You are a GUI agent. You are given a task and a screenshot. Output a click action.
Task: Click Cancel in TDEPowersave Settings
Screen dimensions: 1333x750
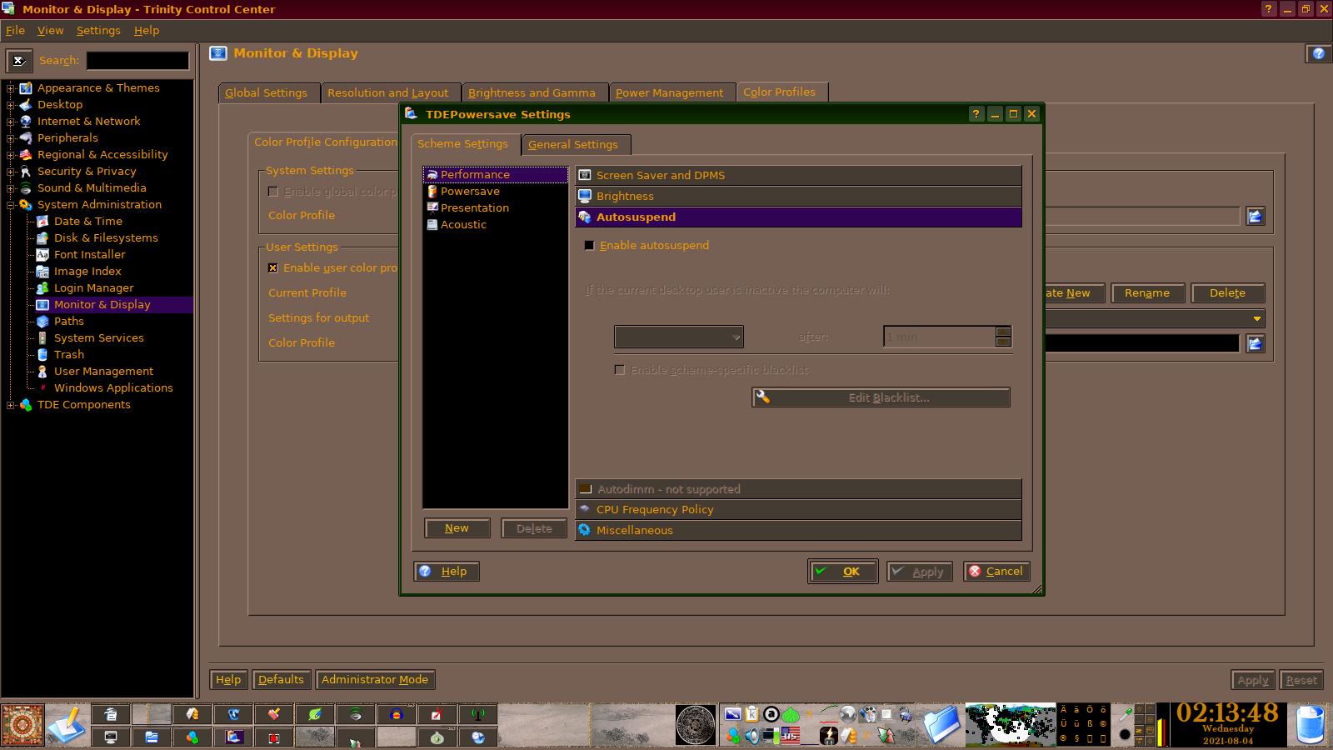pyautogui.click(x=996, y=571)
